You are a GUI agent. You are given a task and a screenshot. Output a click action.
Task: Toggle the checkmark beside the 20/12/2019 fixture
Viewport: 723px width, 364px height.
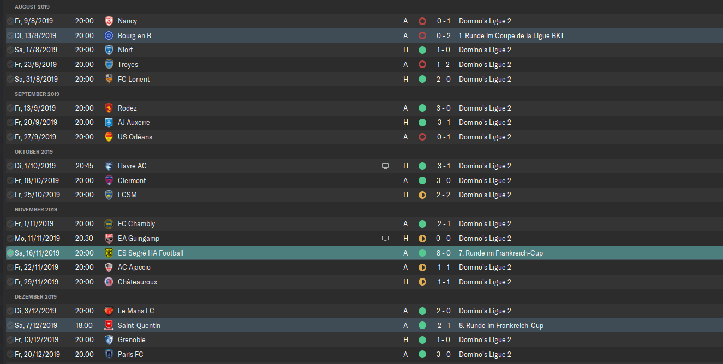pyautogui.click(x=10, y=354)
